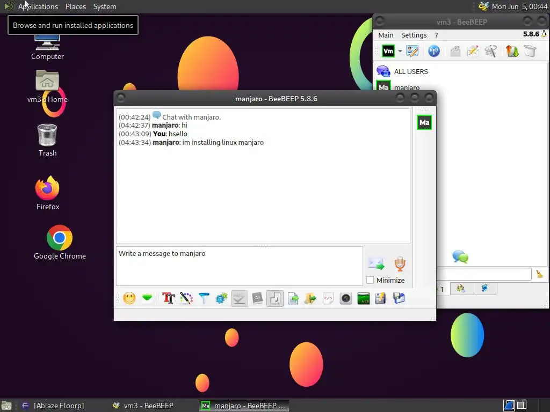The width and height of the screenshot is (550, 412).
Task: Select the second workspace switcher icon
Action: (522, 406)
